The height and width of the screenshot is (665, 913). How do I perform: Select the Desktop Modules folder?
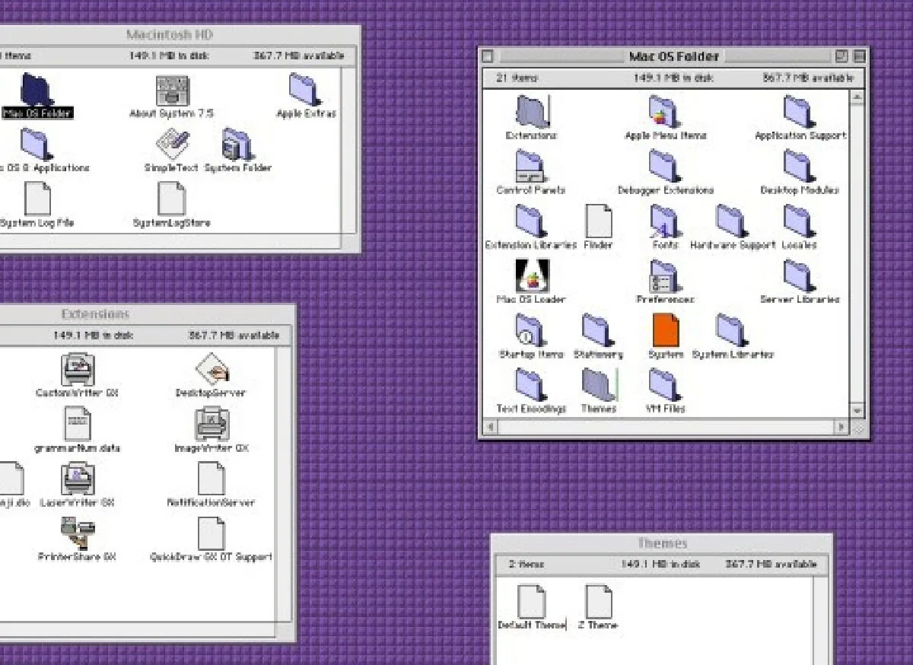799,167
